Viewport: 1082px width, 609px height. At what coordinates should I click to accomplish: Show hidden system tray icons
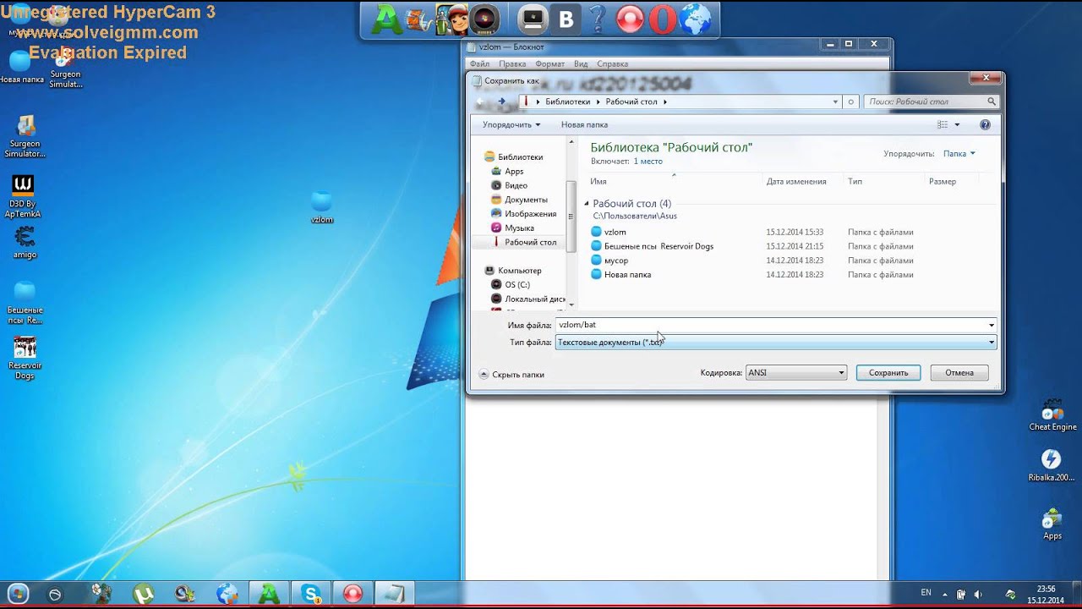(x=945, y=594)
